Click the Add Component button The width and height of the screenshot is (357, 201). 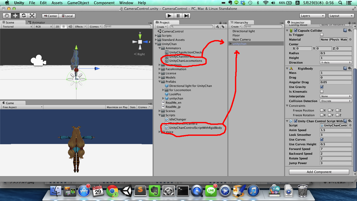click(319, 172)
